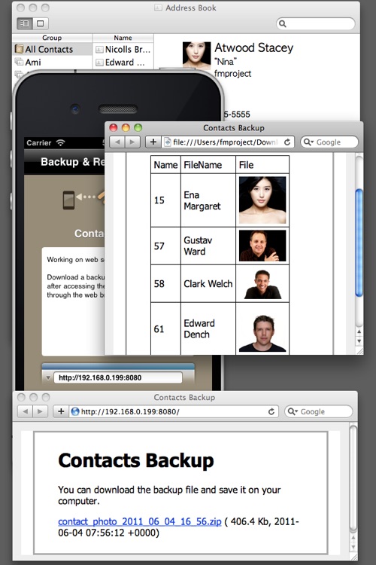Click scroll up arrow in file browser window
Screen dimensions: 376x565
click(359, 331)
